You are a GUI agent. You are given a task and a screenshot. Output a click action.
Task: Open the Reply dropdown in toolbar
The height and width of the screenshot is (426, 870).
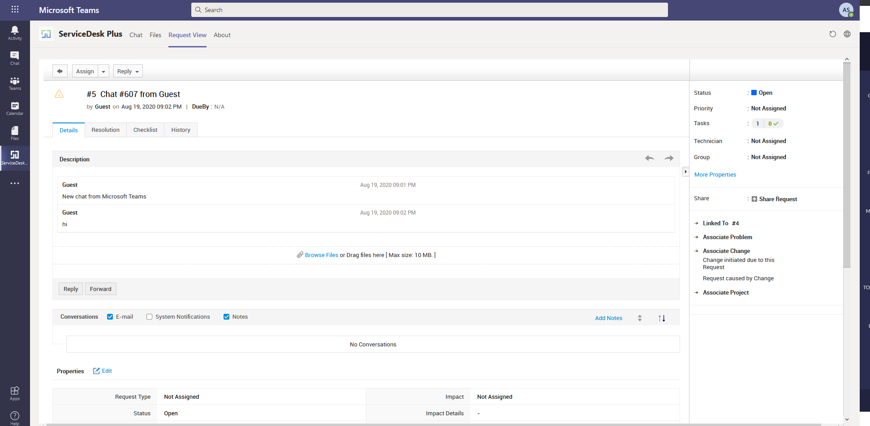pos(128,71)
